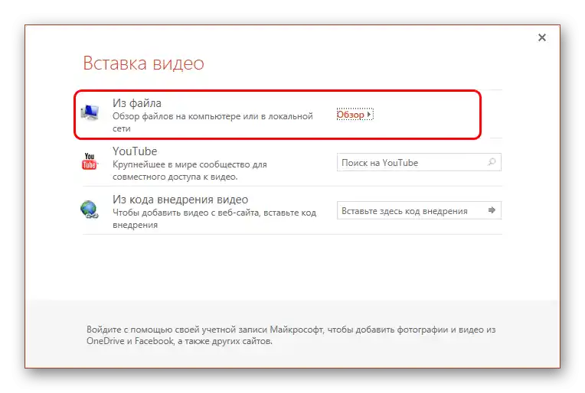The image size is (585, 393).
Task: Click the Майкрософт sign-in notice text
Action: point(291,335)
